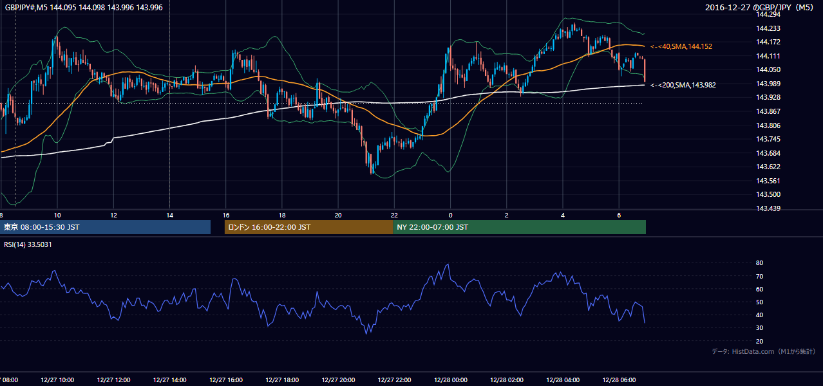Image resolution: width=823 pixels, height=386 pixels.
Task: Click bottom date label 12/27 18:00
Action: pyautogui.click(x=282, y=380)
